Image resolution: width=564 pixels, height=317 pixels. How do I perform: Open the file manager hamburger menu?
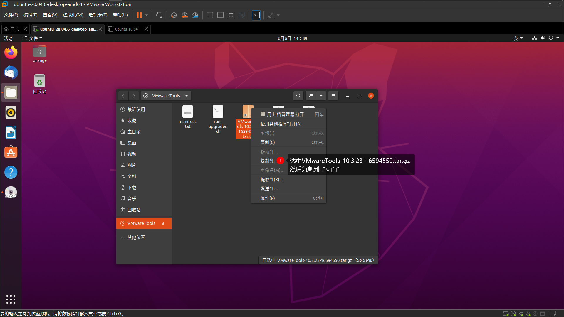tap(333, 96)
